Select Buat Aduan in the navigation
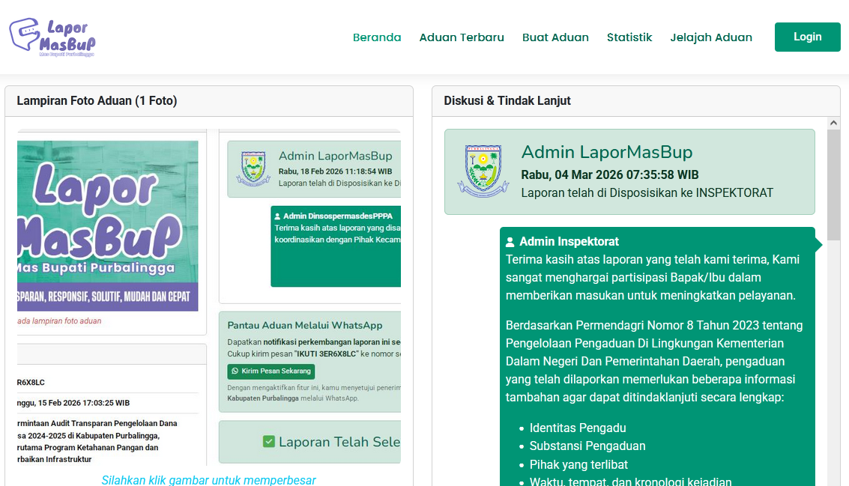The image size is (849, 486). pos(555,37)
